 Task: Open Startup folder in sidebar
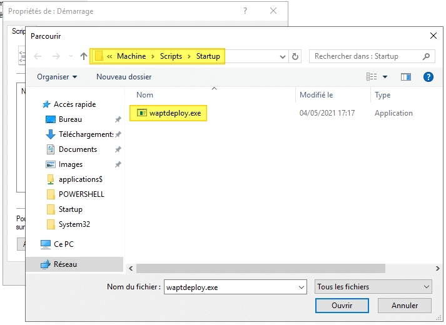71,209
